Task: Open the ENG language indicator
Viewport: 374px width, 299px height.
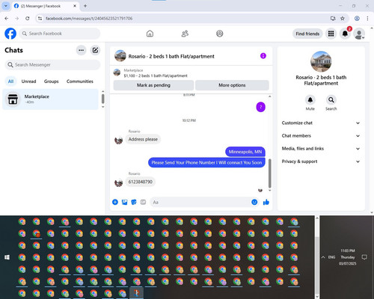Action: click(331, 257)
